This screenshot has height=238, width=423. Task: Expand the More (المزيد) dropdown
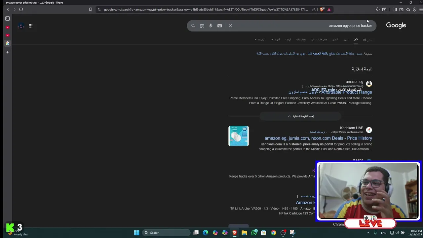(x=276, y=40)
